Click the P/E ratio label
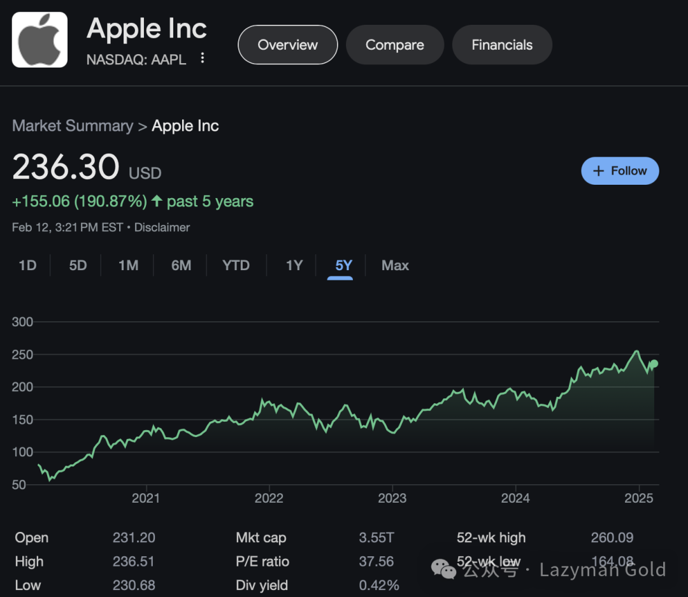Image resolution: width=688 pixels, height=597 pixels. pos(262,561)
